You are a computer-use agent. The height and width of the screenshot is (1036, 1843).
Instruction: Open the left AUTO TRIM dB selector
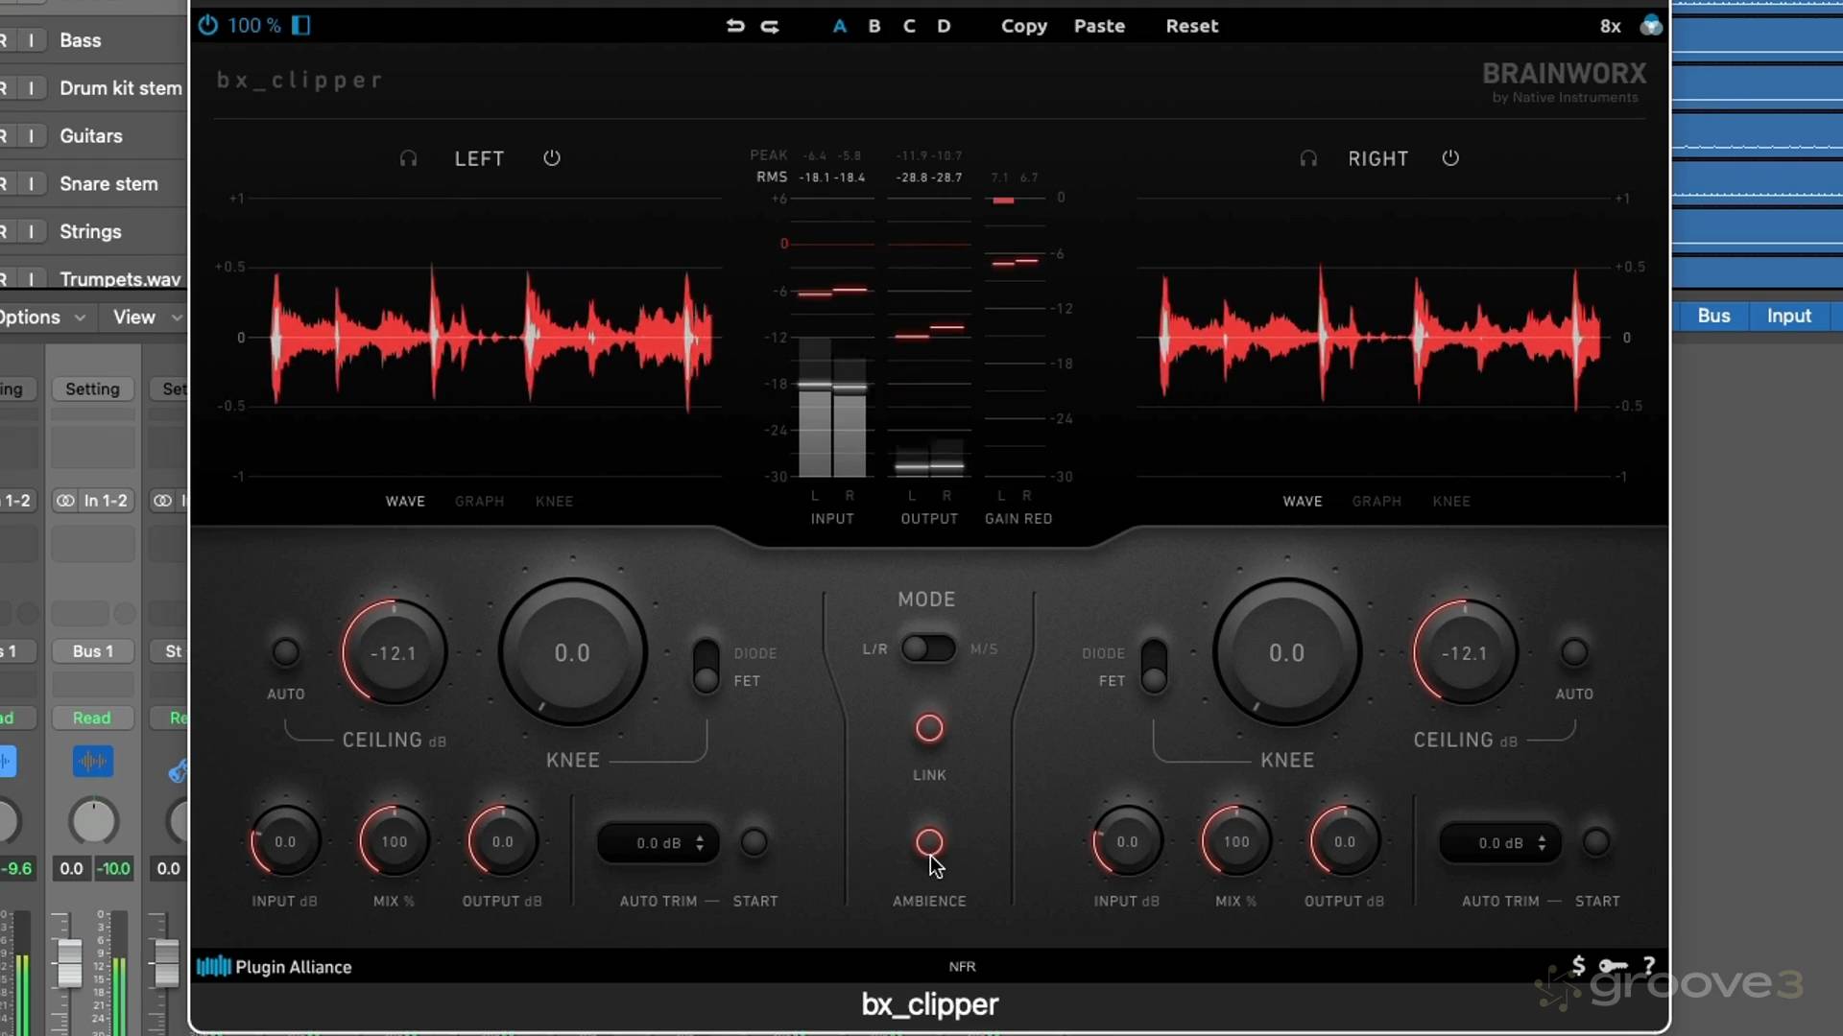[658, 843]
